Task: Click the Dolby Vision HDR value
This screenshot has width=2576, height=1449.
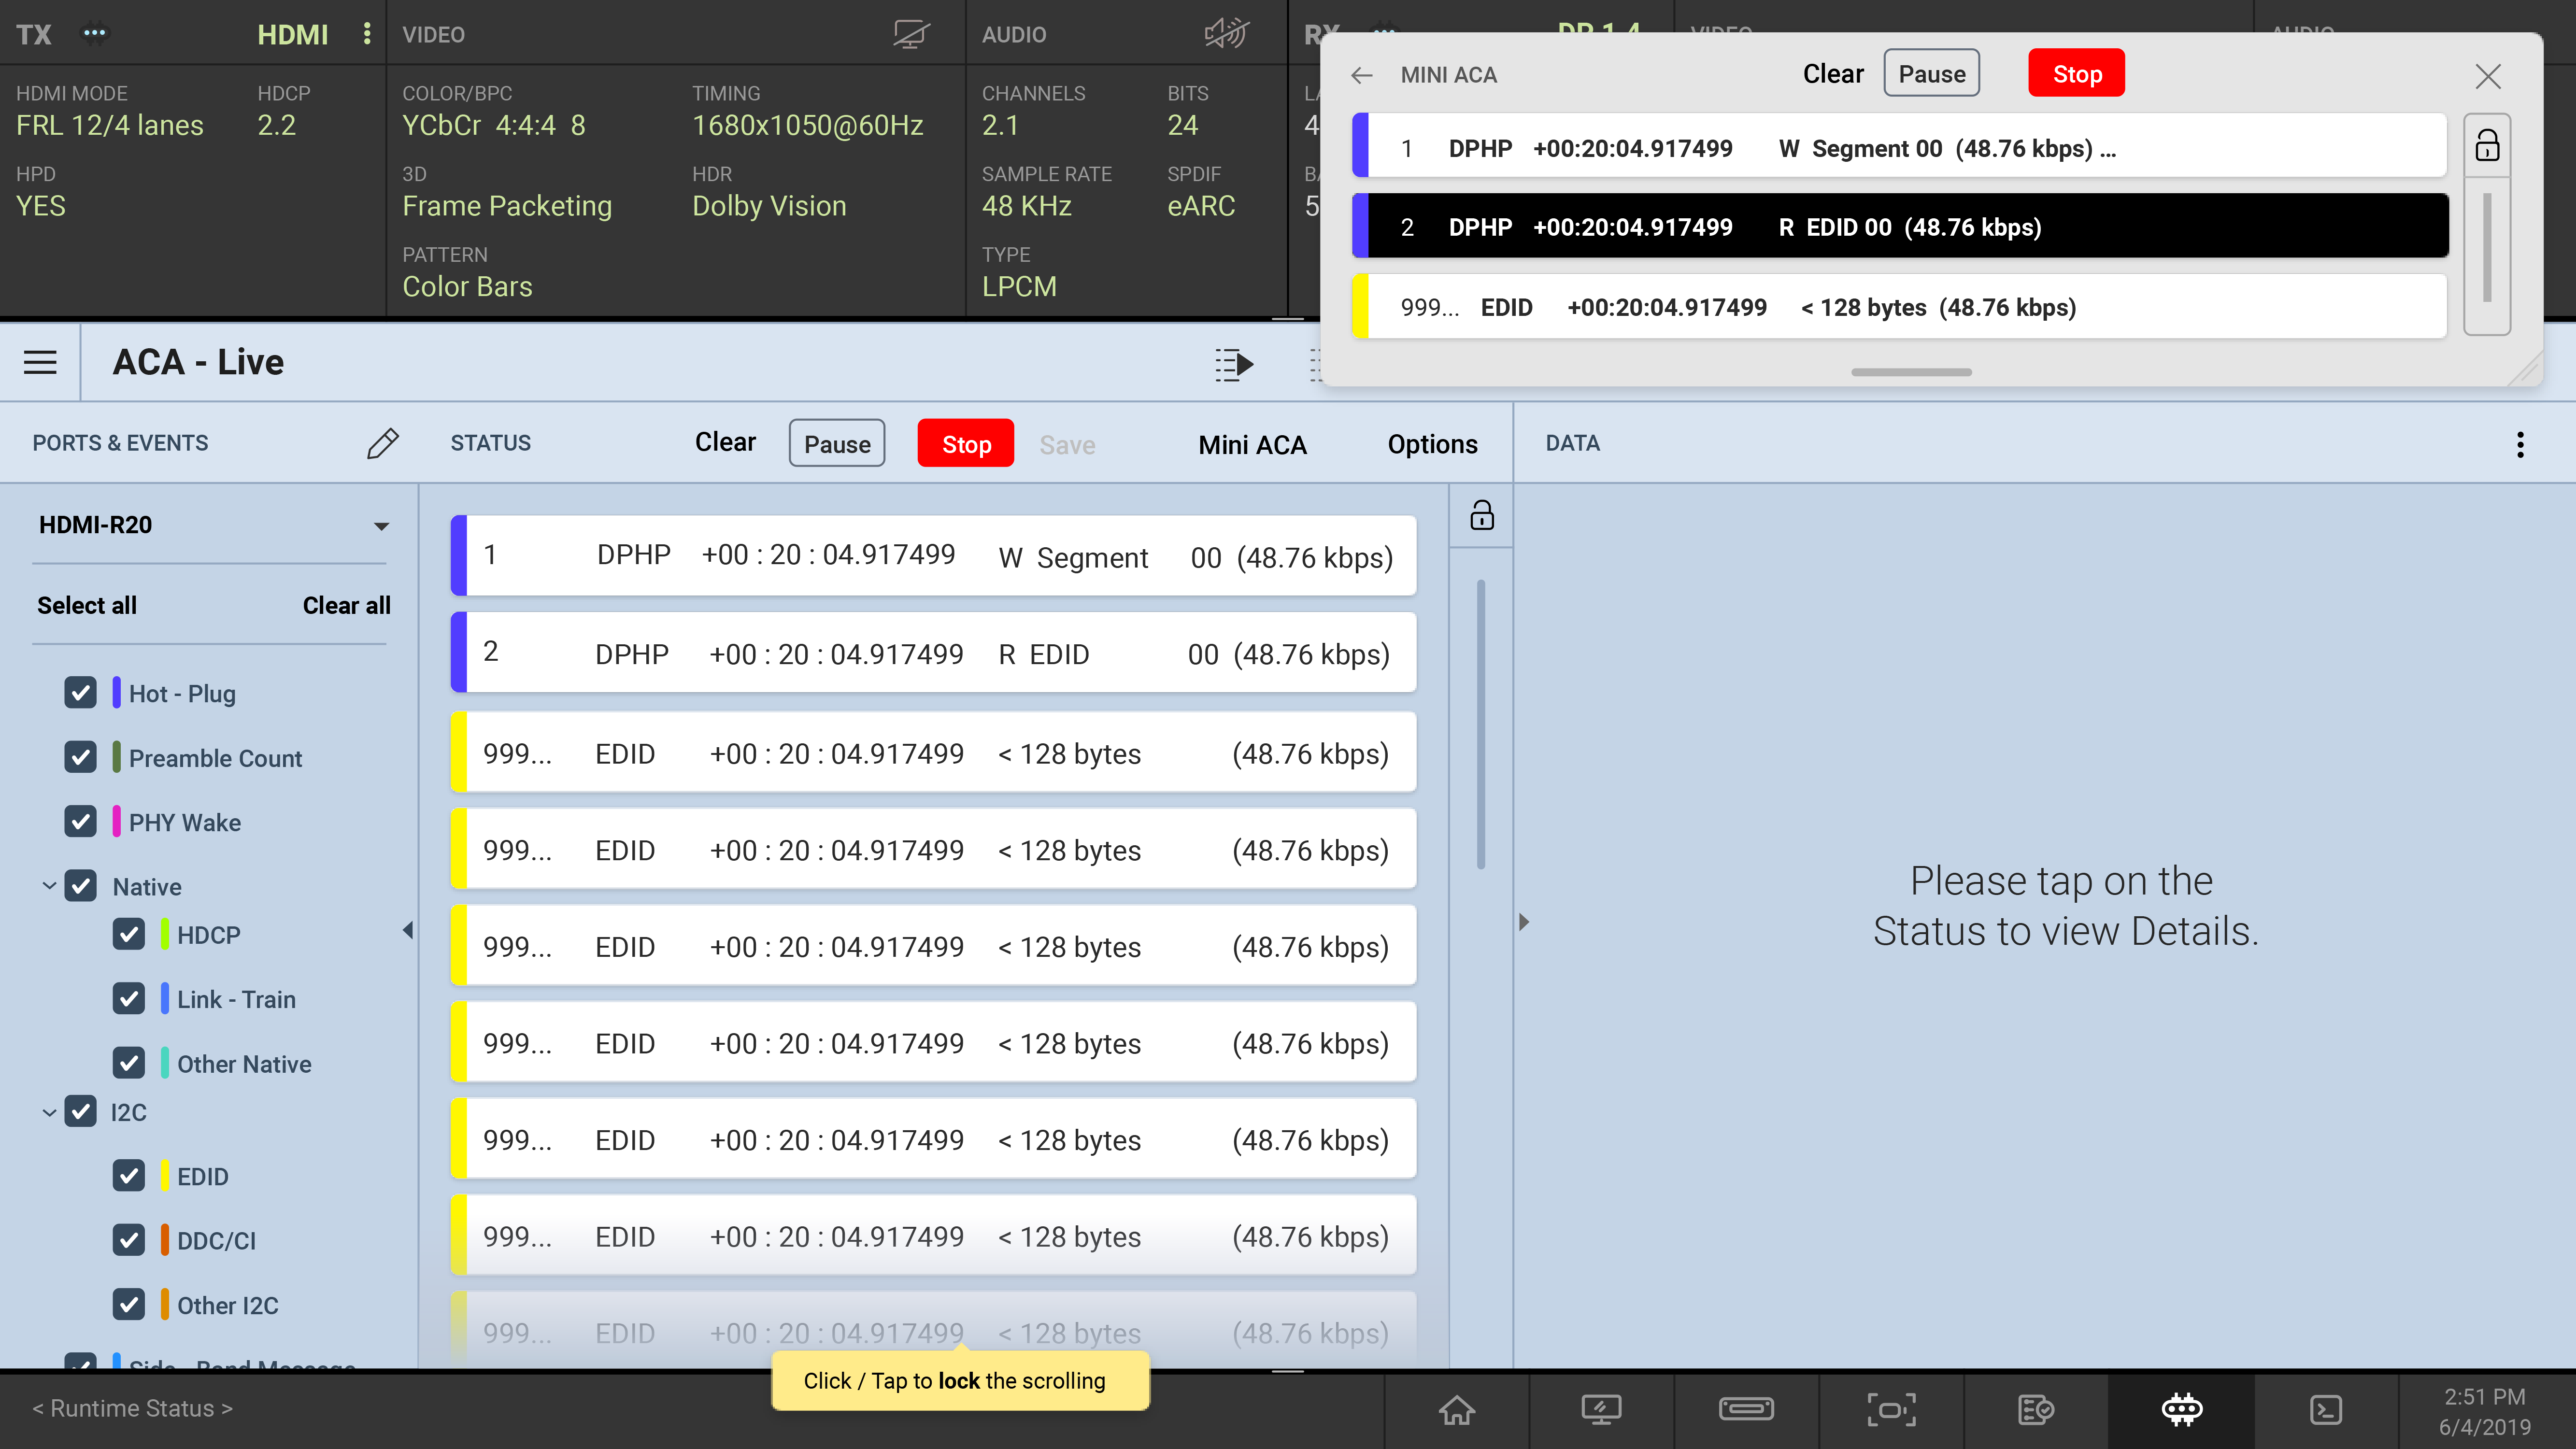Action: point(769,206)
